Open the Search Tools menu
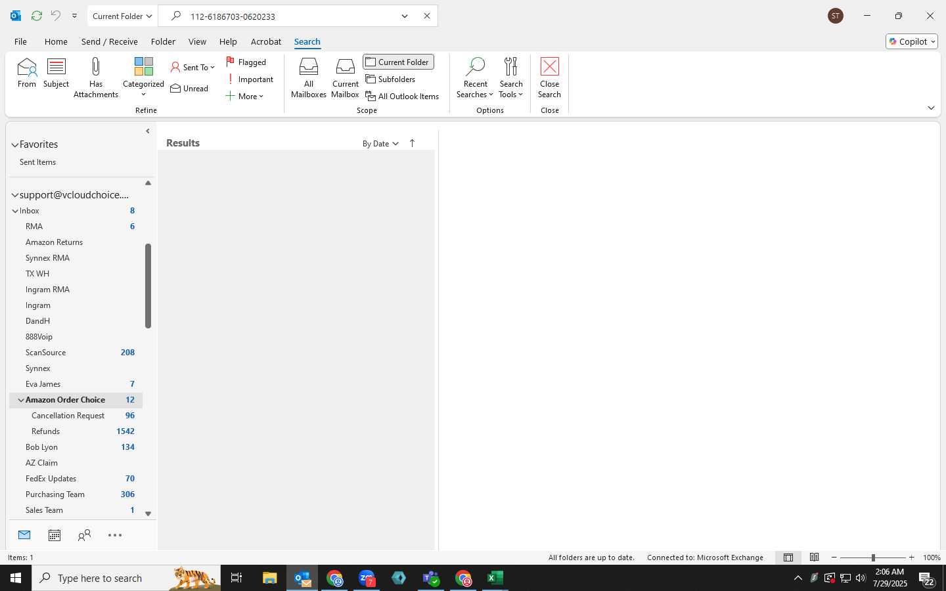Viewport: 946px width, 591px height. [511, 77]
